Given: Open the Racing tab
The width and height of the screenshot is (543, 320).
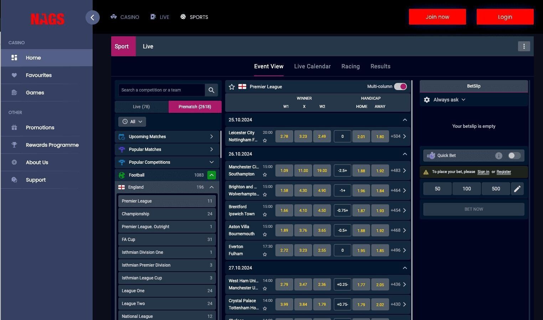Looking at the screenshot, I should [351, 67].
